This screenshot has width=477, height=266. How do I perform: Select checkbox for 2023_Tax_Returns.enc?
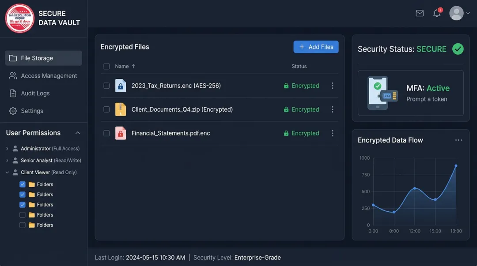pyautogui.click(x=106, y=86)
